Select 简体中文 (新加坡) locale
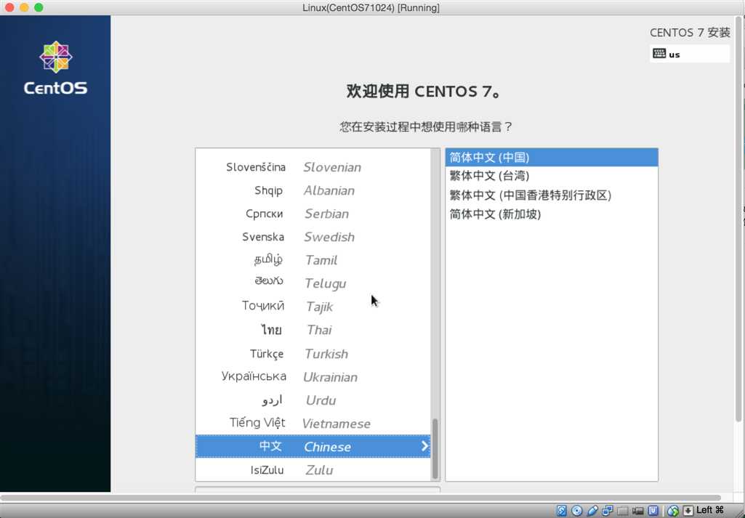 pos(552,214)
